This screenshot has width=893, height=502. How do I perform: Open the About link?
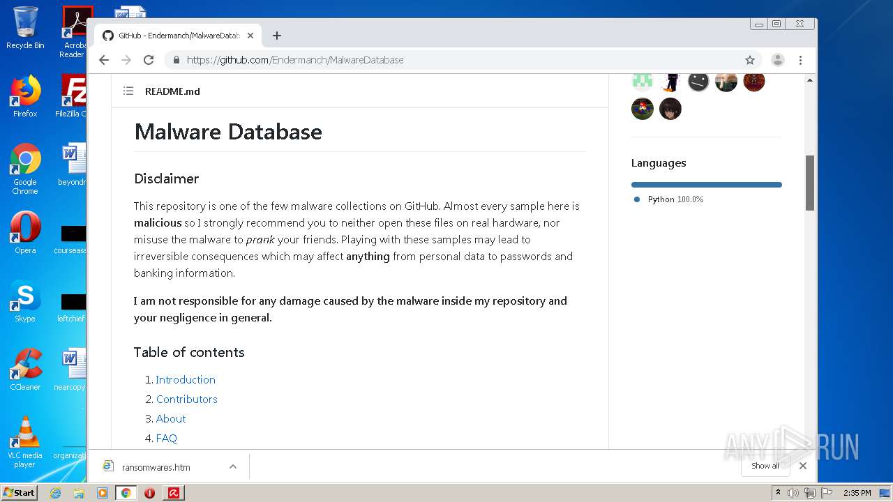point(171,418)
